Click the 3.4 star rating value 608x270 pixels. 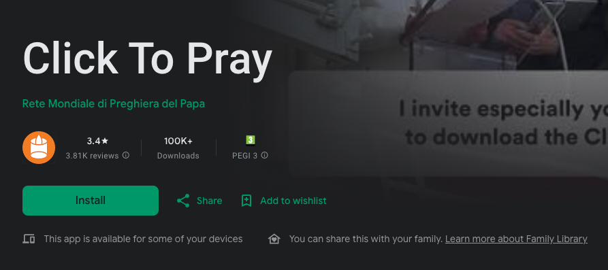pyautogui.click(x=98, y=141)
